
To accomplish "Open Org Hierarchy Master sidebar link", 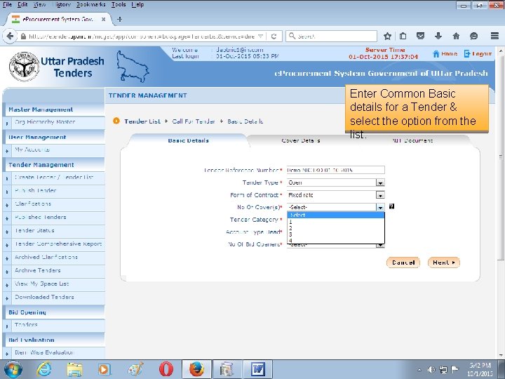I will point(45,122).
